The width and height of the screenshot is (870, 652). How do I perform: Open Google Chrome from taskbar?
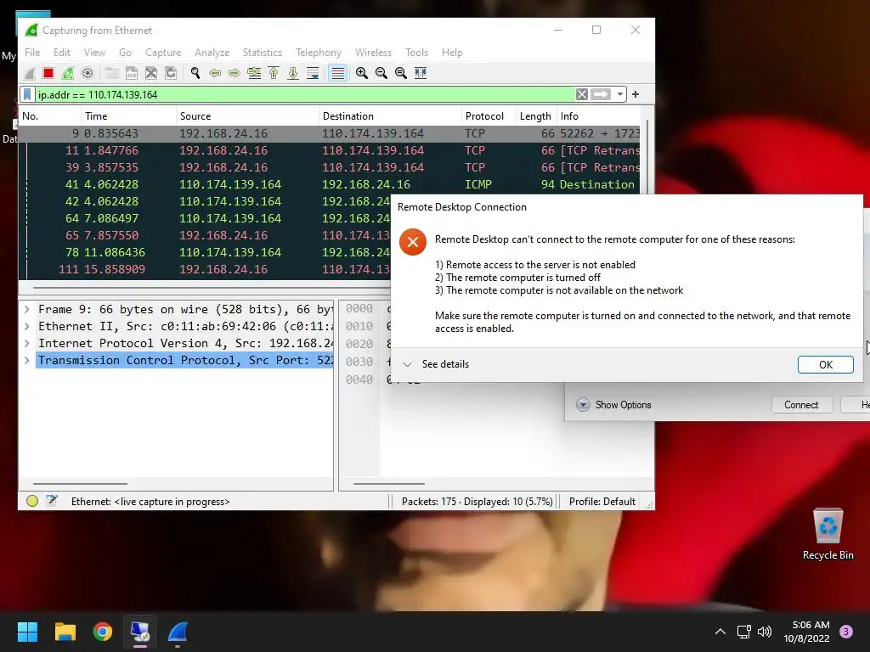point(103,632)
